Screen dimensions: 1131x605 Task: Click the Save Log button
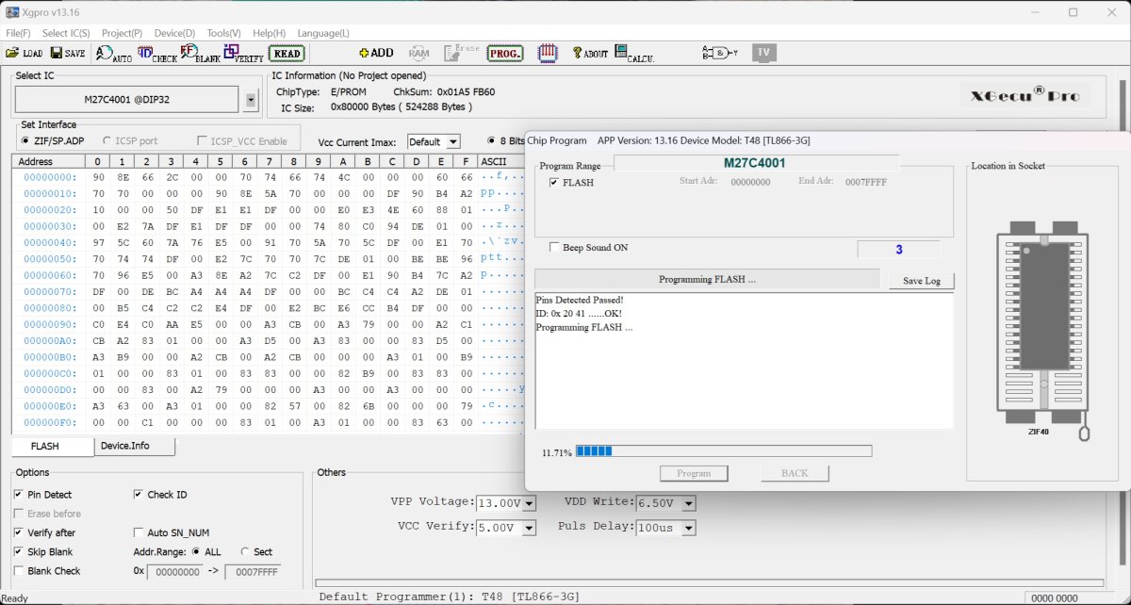coord(921,281)
